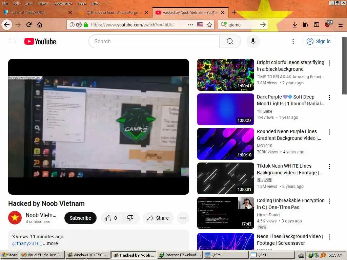
Task: Close the Hacked by Noob Vietnam tab
Action: (x=223, y=13)
